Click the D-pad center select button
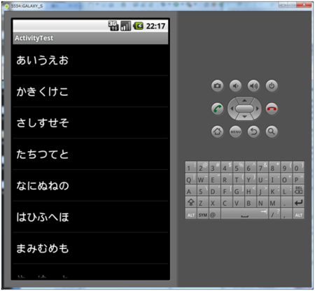The image size is (315, 291). point(244,108)
